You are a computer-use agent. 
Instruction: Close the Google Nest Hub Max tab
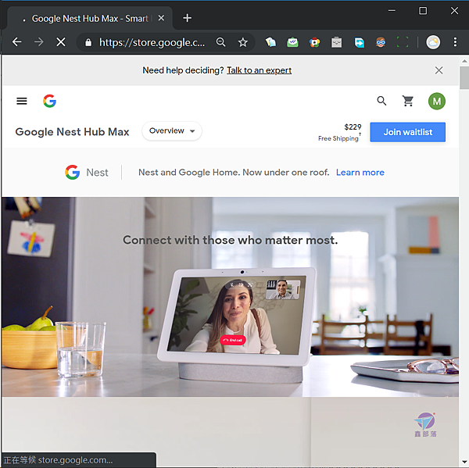[x=161, y=18]
